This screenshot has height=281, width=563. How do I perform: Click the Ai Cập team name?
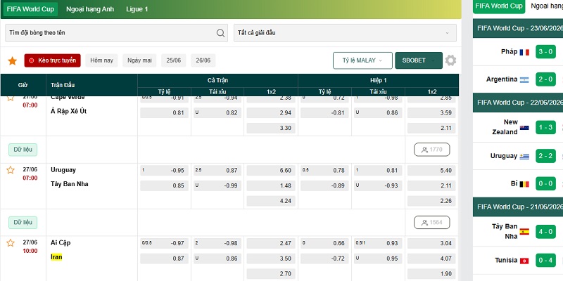61,242
